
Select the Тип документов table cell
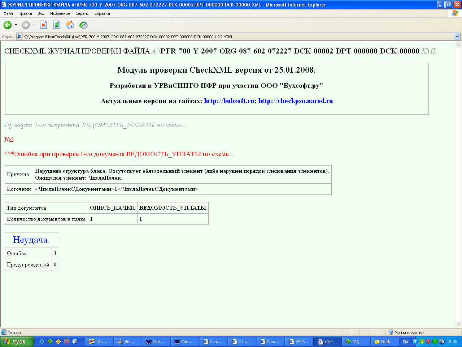click(46, 208)
